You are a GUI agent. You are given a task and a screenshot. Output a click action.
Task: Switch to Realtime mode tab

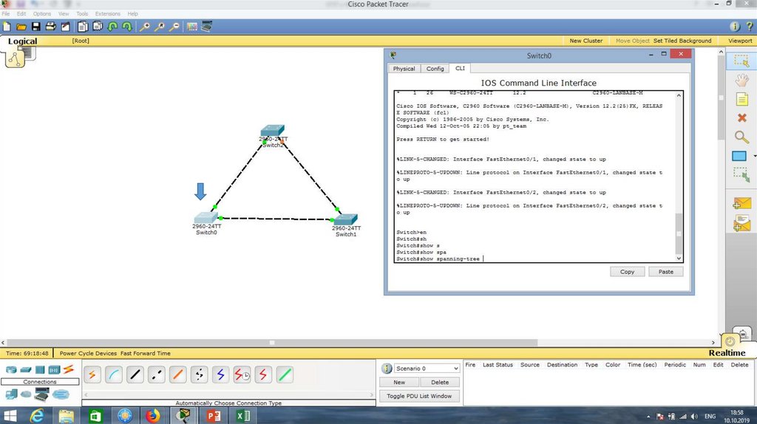(727, 352)
